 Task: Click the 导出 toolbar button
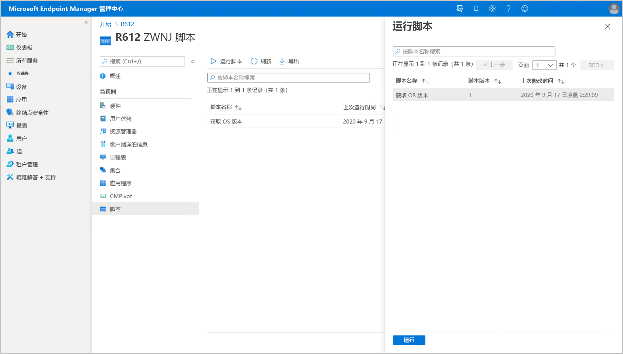289,61
